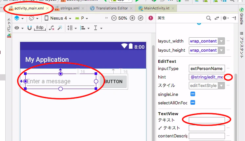Zoom layout to fit screen
Screen dimensions: 245x141
coord(141,18)
